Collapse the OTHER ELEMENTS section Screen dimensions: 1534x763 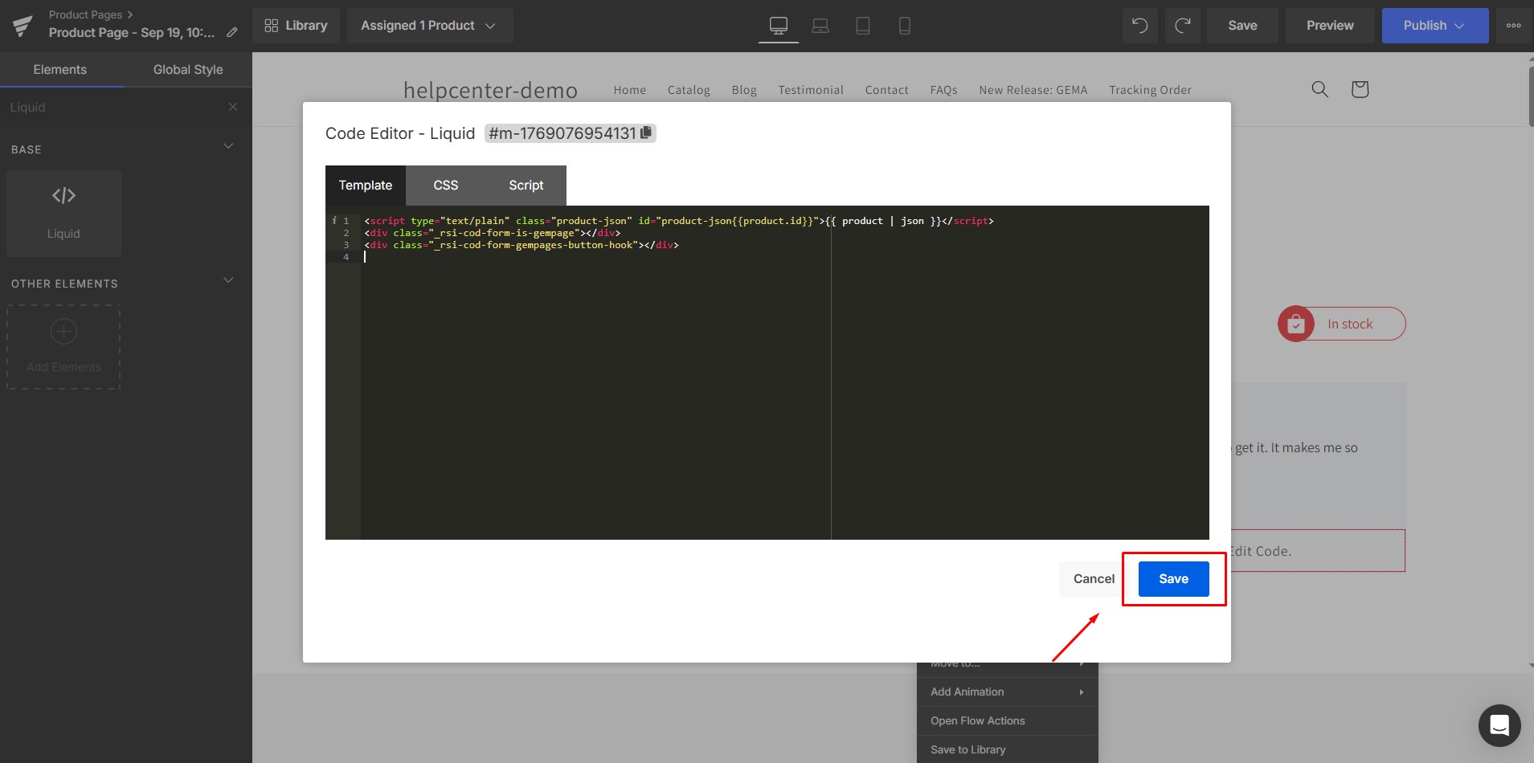(228, 280)
